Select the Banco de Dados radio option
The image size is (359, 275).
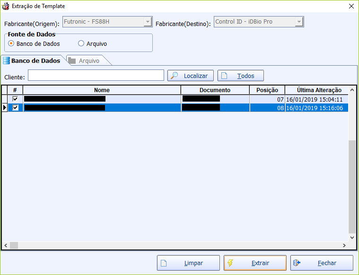click(11, 43)
